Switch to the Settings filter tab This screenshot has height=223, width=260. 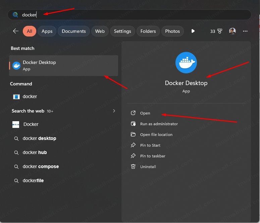pos(122,31)
